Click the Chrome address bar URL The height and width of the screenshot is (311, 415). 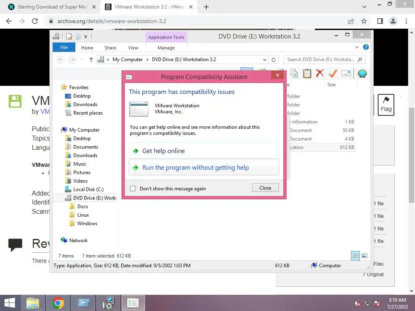pyautogui.click(x=112, y=21)
